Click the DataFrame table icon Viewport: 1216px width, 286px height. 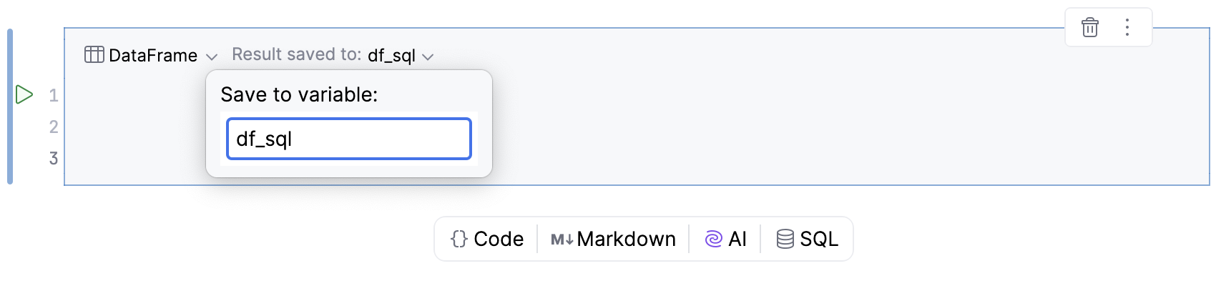[94, 55]
